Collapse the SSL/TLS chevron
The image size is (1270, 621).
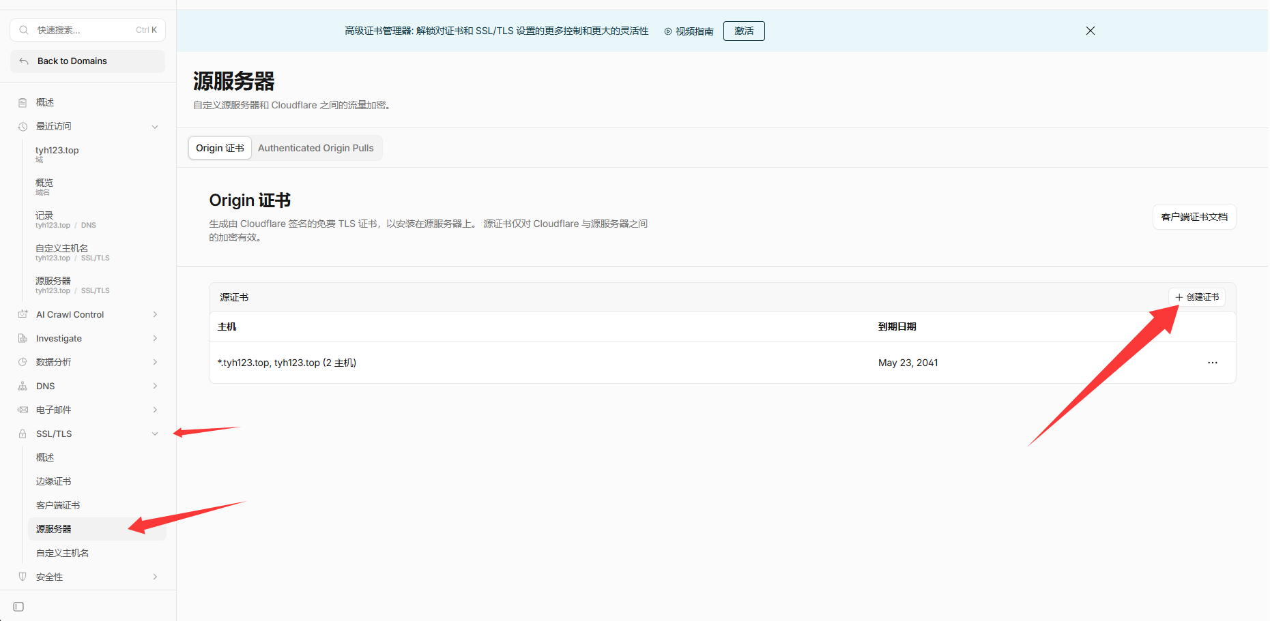tap(155, 434)
